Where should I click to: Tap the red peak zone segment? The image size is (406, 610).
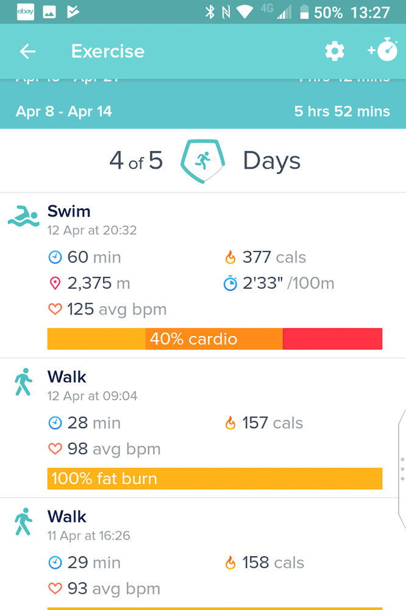tap(332, 339)
